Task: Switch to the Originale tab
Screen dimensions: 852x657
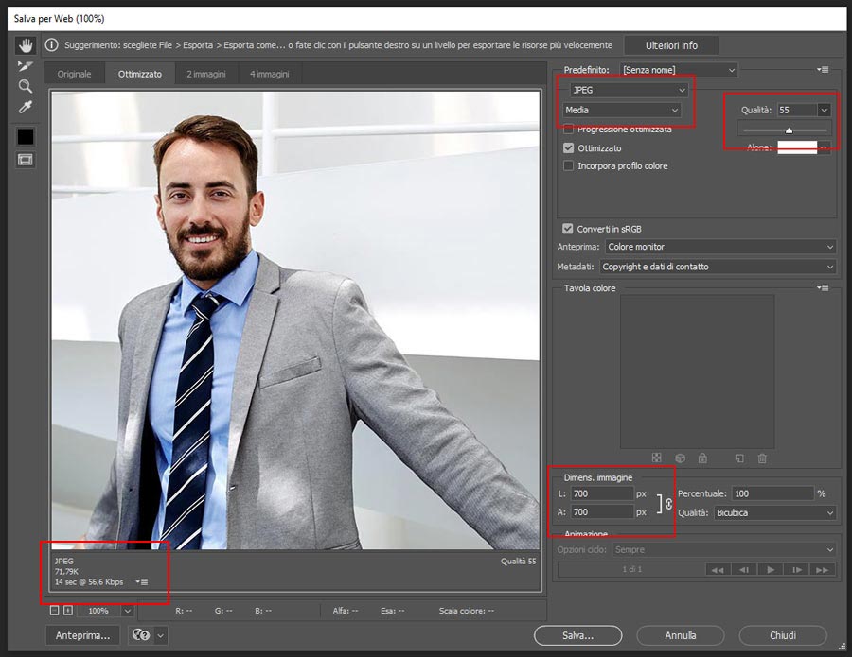Action: click(75, 74)
